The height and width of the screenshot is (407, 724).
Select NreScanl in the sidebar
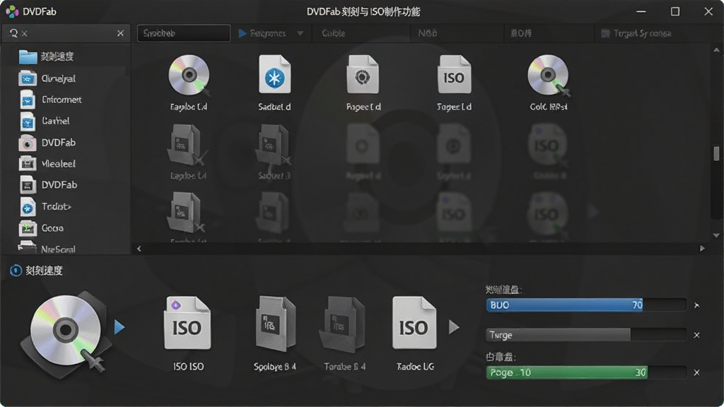pyautogui.click(x=46, y=248)
